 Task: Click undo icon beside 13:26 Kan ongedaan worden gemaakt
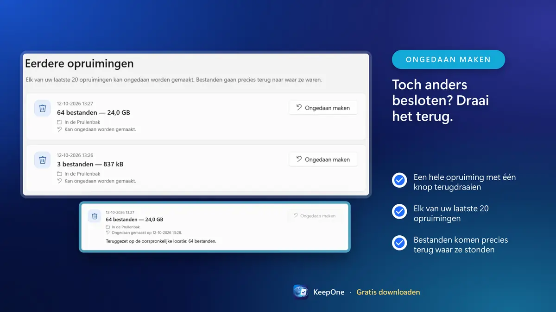tap(59, 181)
